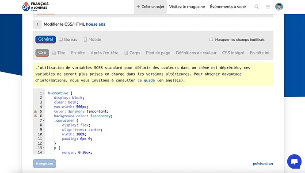
Task: Select the Général tab
Action: click(x=46, y=39)
